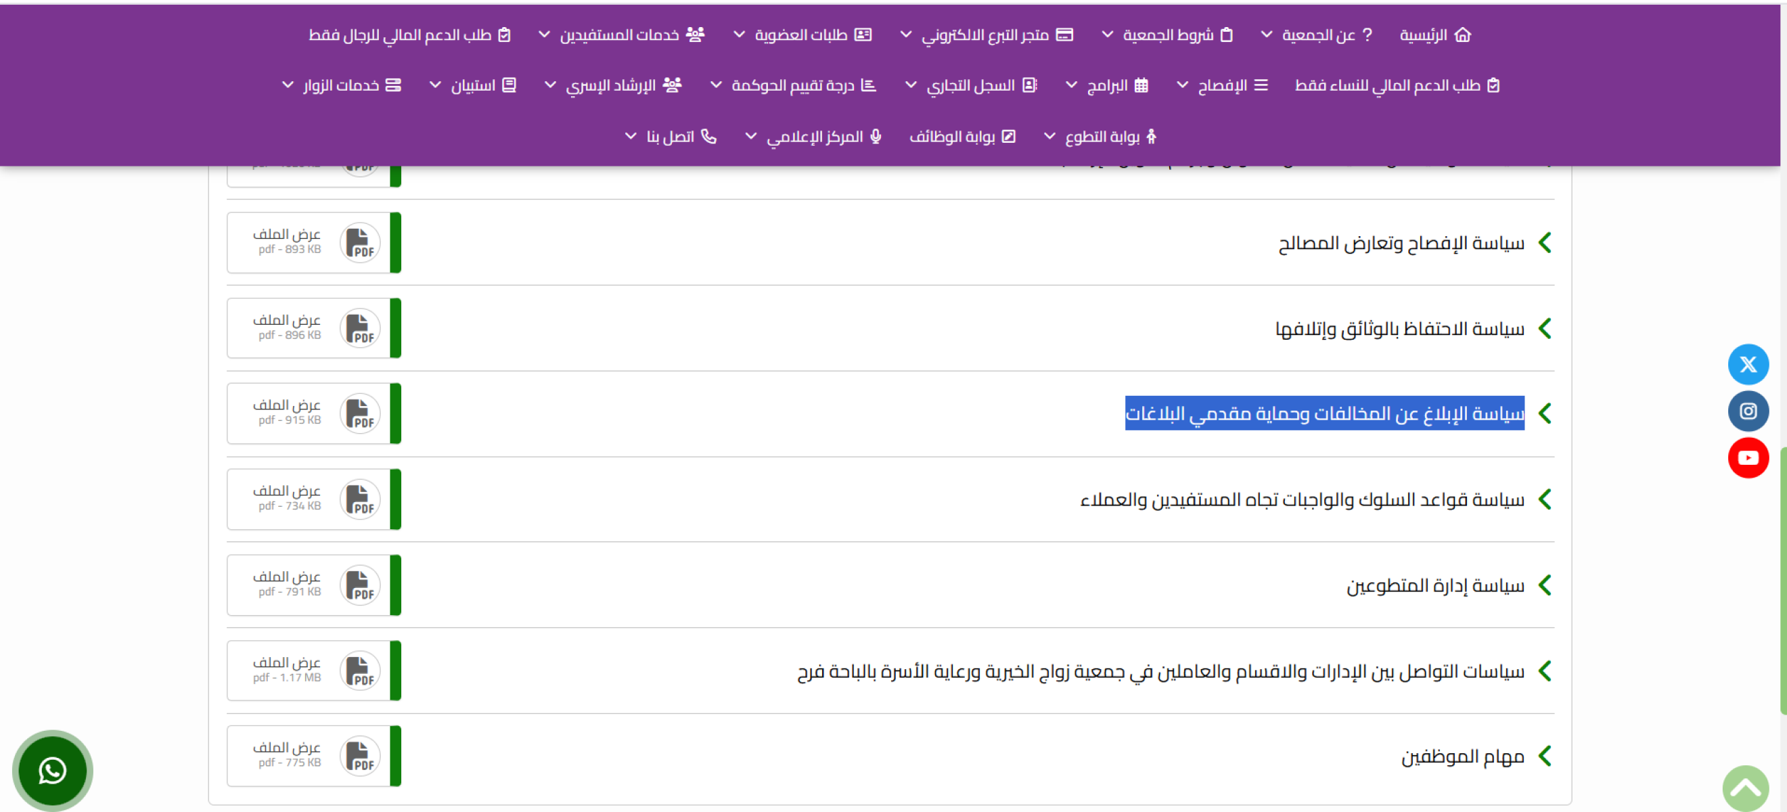Click title سياسة قواعد السلوك والواجبات تجاه المستفيدين والعملاء
The image size is (1787, 812).
click(1302, 499)
